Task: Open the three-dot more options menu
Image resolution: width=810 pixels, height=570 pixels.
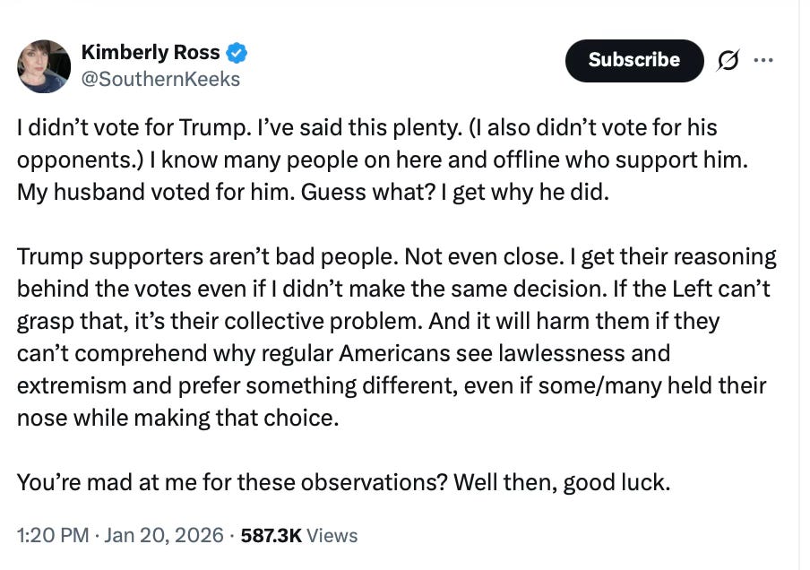Action: [x=763, y=60]
